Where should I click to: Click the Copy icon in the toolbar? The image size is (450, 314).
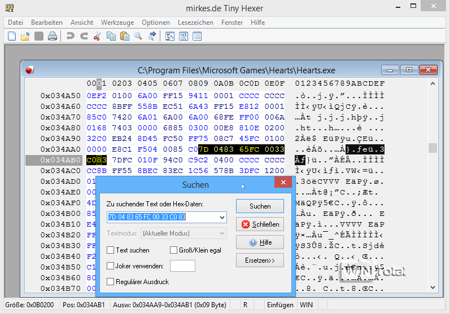pos(111,36)
